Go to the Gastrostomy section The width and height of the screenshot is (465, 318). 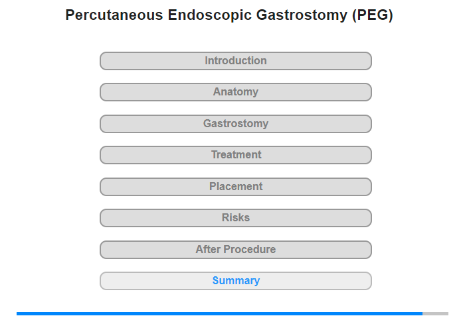(236, 124)
